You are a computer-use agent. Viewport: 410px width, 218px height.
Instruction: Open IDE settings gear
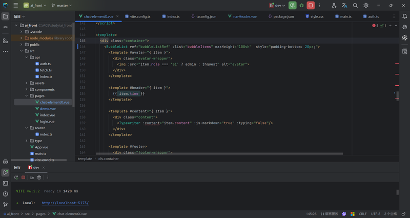(x=366, y=5)
